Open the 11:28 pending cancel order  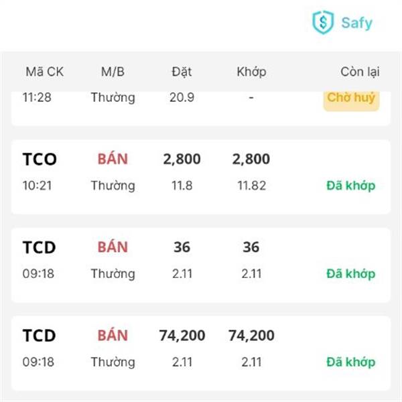tap(201, 108)
